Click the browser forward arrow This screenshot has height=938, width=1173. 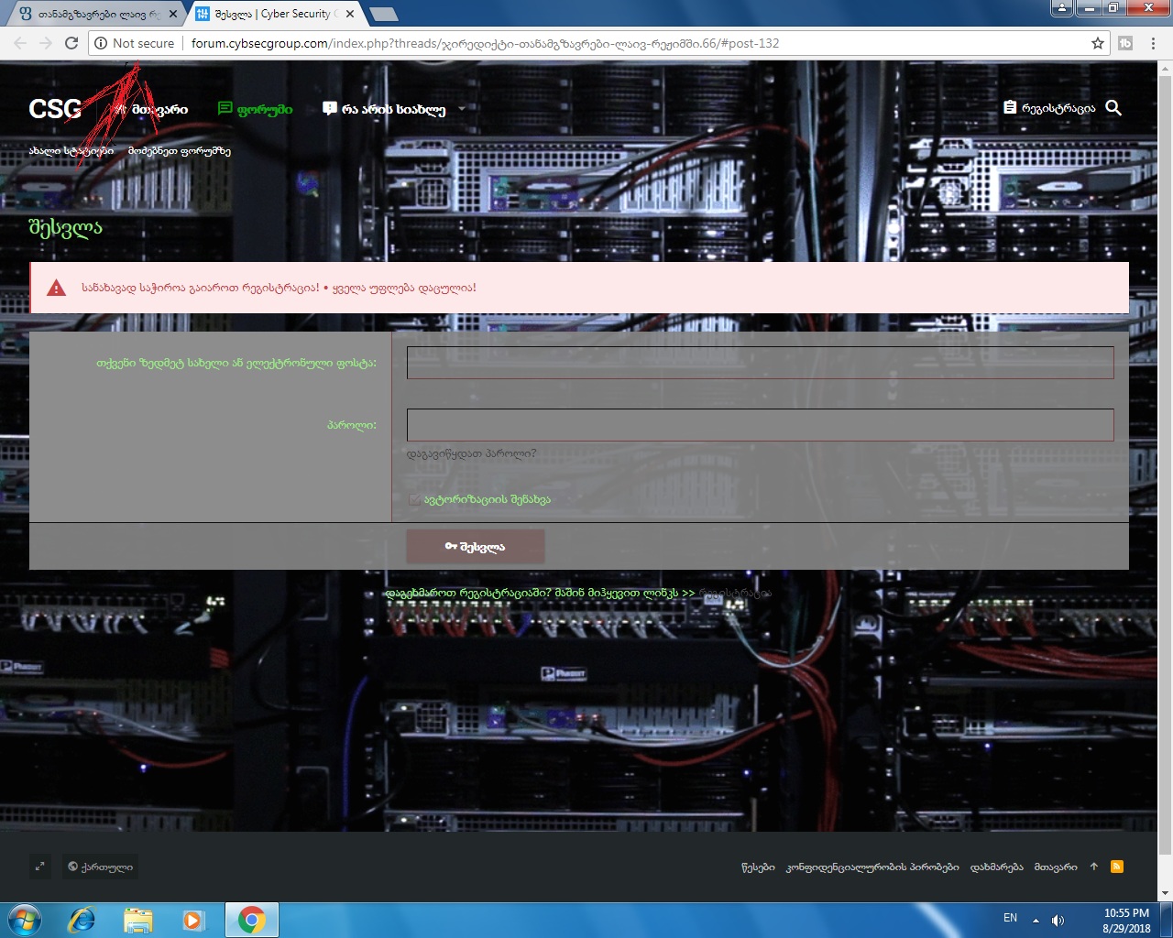click(x=46, y=43)
